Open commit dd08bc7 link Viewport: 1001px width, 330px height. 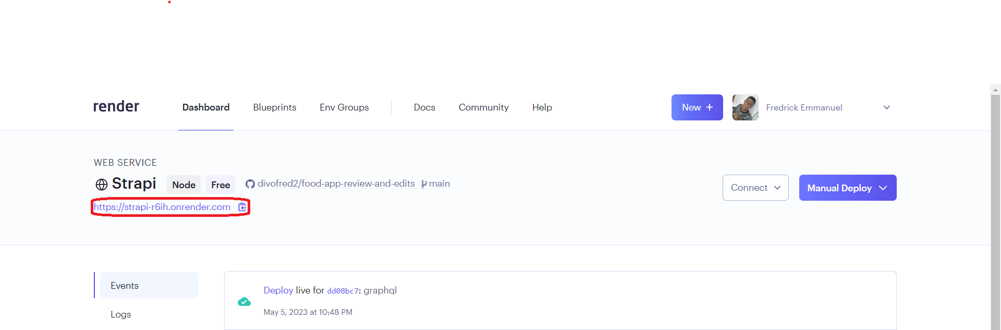tap(343, 291)
